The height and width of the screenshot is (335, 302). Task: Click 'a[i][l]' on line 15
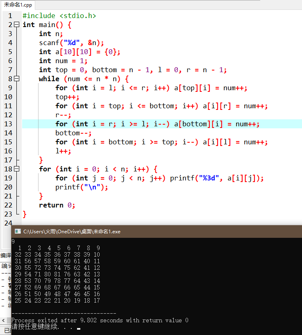click(217, 142)
